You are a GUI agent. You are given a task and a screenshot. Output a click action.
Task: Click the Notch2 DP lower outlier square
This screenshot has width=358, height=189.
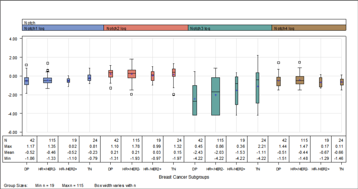[x=111, y=88]
